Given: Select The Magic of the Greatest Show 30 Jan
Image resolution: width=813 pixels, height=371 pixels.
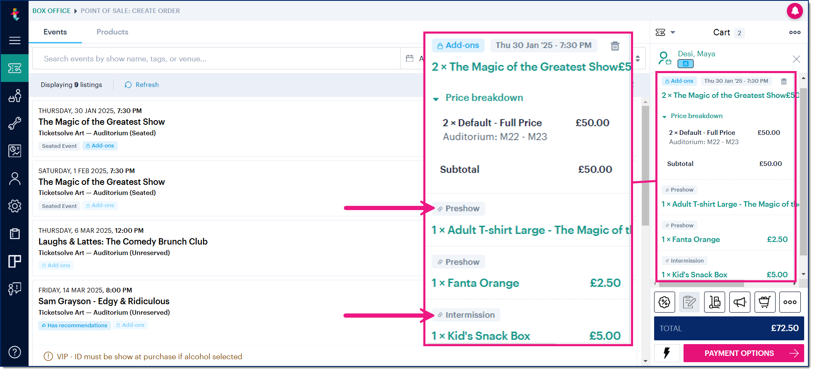Looking at the screenshot, I should (101, 122).
